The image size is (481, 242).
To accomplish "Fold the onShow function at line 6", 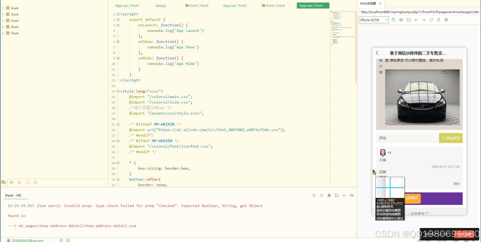I will pos(118,42).
